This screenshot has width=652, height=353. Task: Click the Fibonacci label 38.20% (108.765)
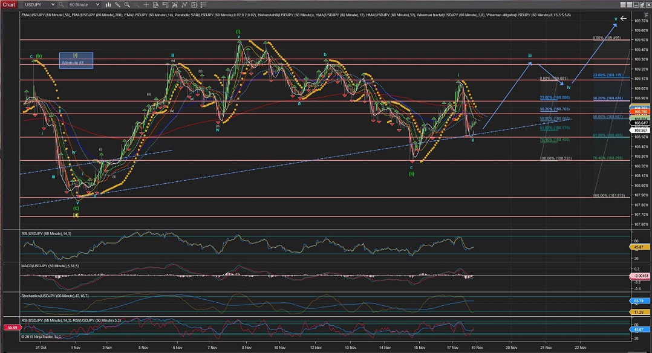pyautogui.click(x=555, y=109)
